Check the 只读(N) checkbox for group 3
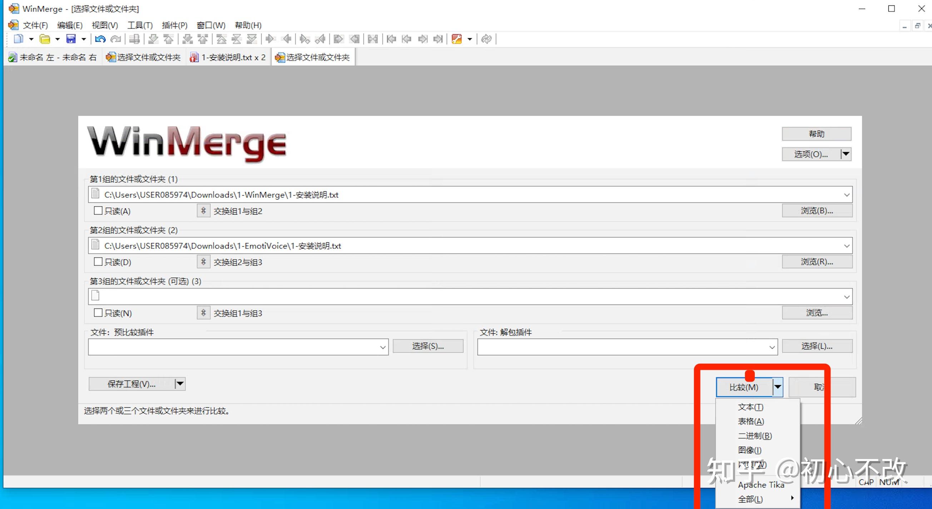 pyautogui.click(x=98, y=312)
